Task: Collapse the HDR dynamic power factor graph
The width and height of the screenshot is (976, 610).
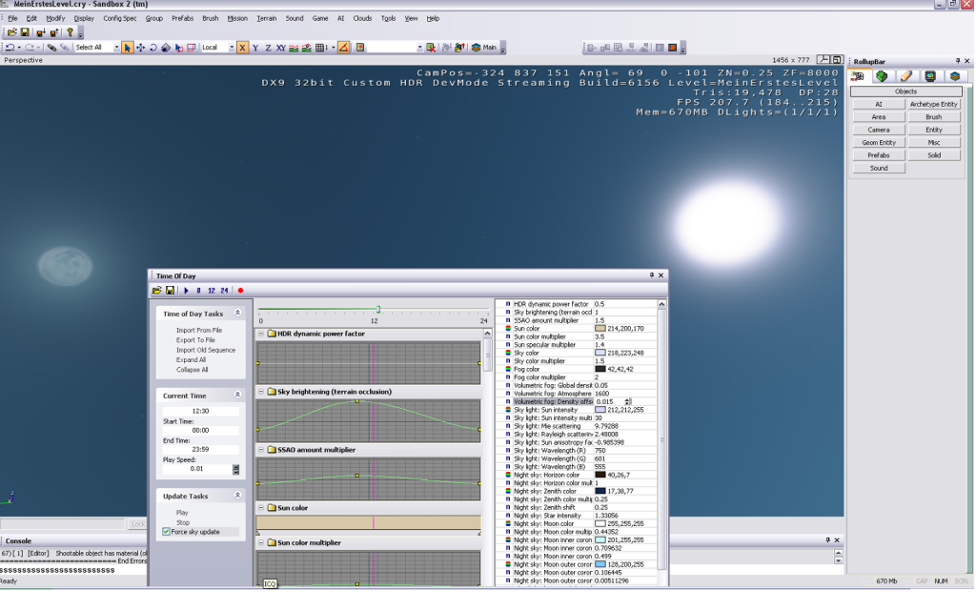Action: pos(261,334)
